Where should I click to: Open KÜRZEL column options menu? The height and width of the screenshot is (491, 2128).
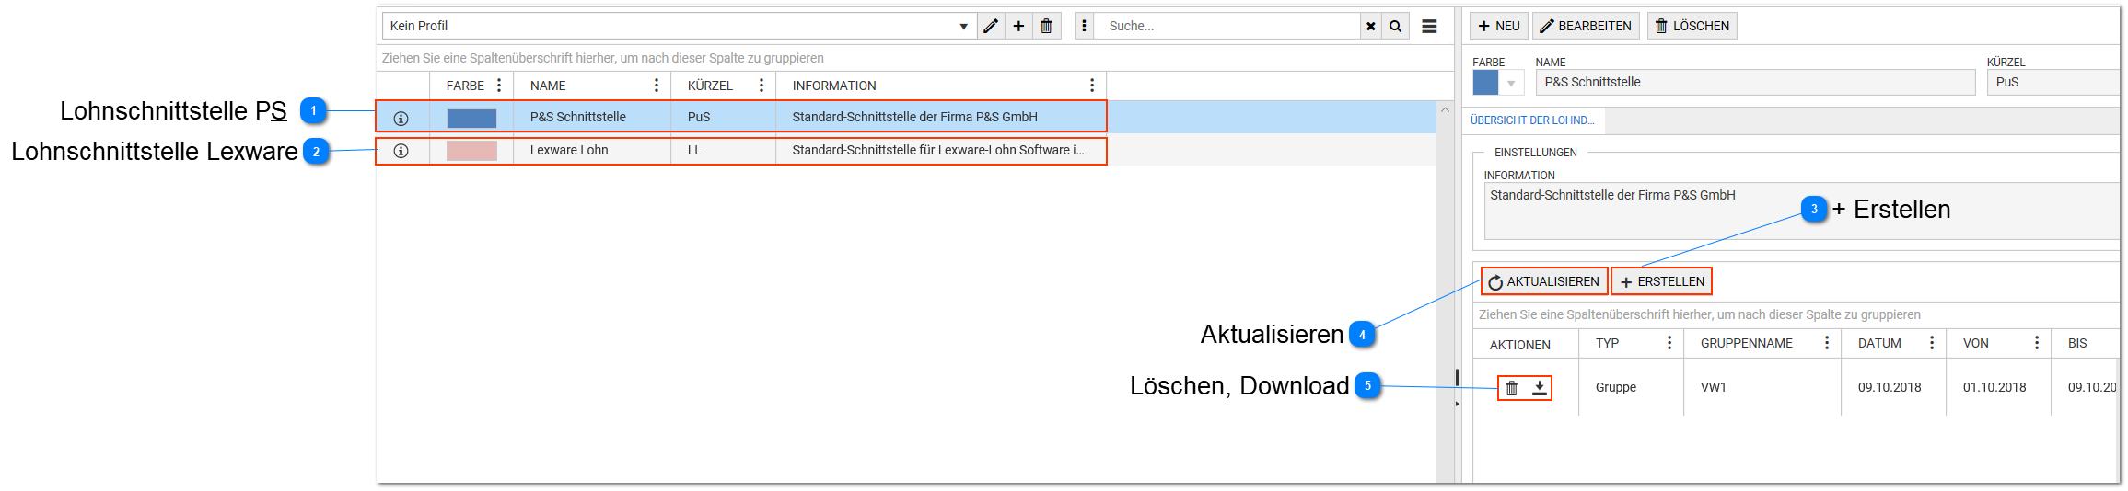pos(762,86)
